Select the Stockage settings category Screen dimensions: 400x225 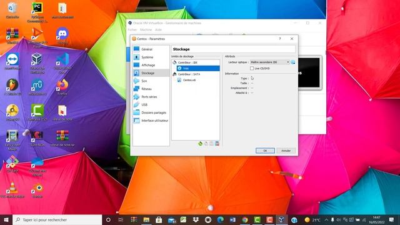coord(151,73)
